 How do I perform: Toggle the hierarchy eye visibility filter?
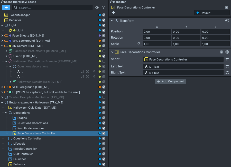[x=97, y=8]
